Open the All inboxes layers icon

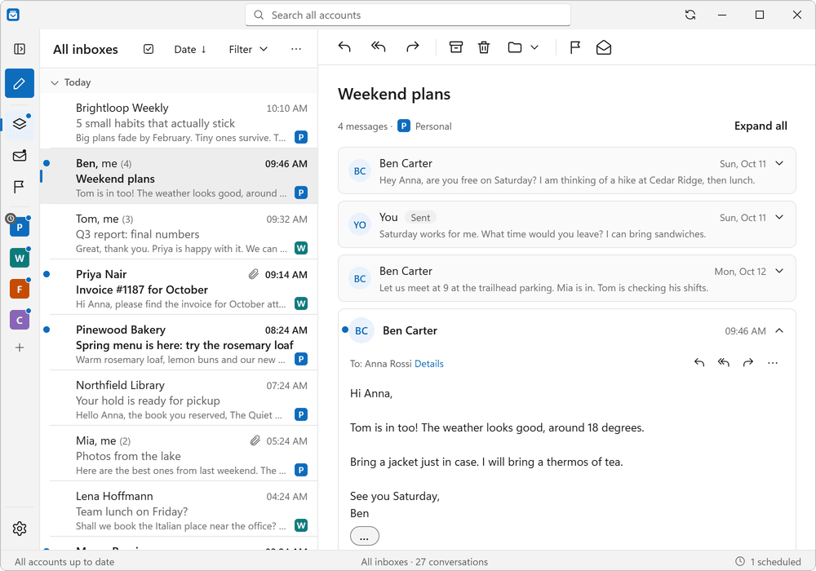click(20, 124)
